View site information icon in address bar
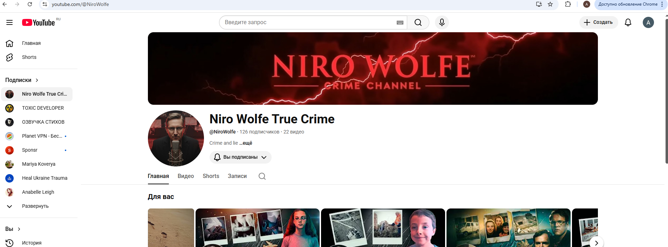The image size is (668, 247). 45,4
